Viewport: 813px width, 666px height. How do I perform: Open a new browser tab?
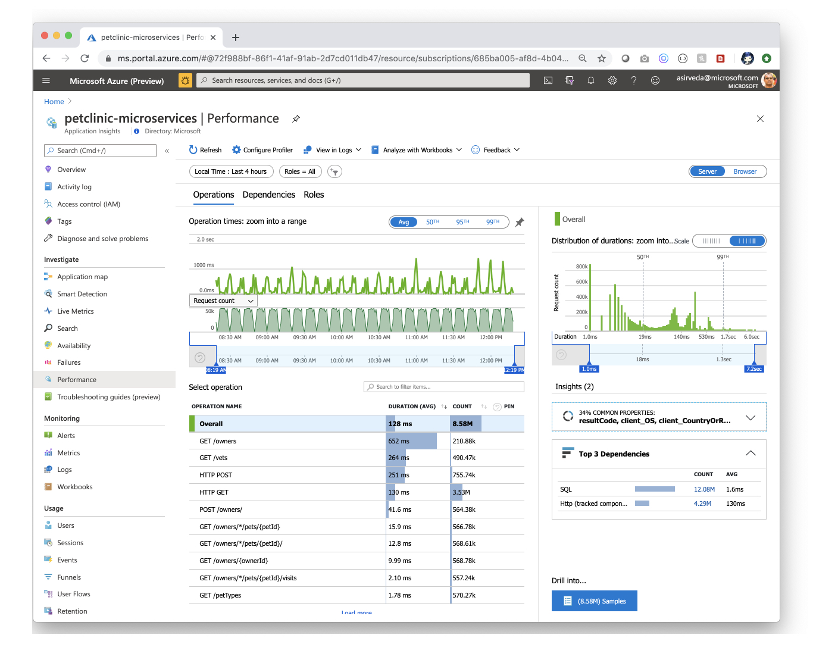236,37
